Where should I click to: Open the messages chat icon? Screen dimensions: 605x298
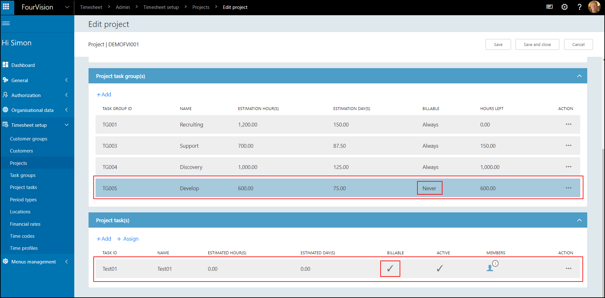click(x=549, y=7)
